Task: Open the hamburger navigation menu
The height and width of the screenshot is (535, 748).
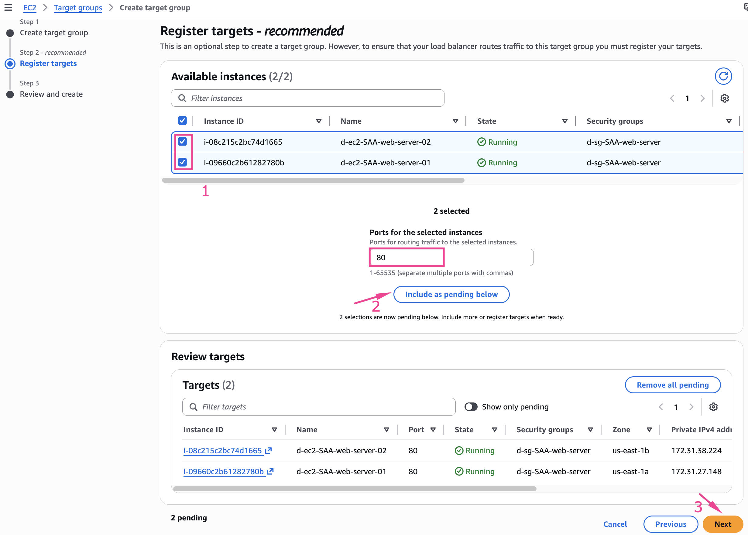Action: tap(8, 7)
